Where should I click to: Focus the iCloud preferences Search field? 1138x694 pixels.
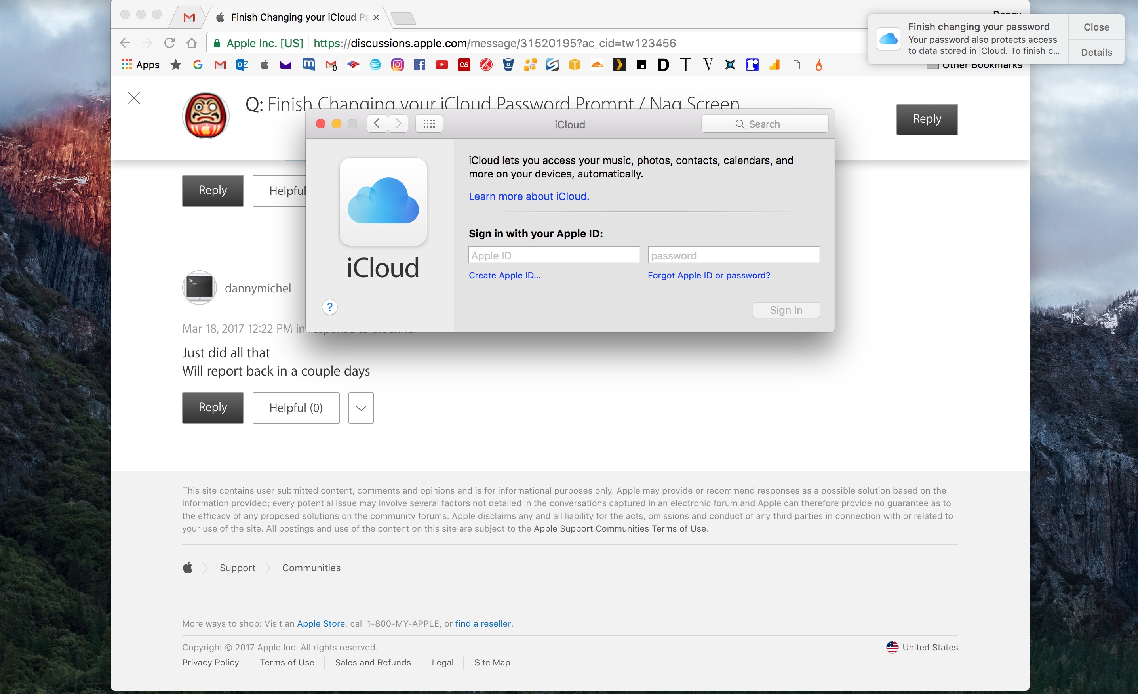764,124
